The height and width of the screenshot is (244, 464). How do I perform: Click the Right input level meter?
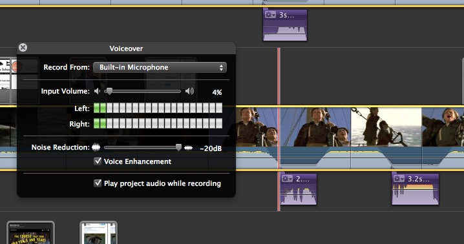158,123
